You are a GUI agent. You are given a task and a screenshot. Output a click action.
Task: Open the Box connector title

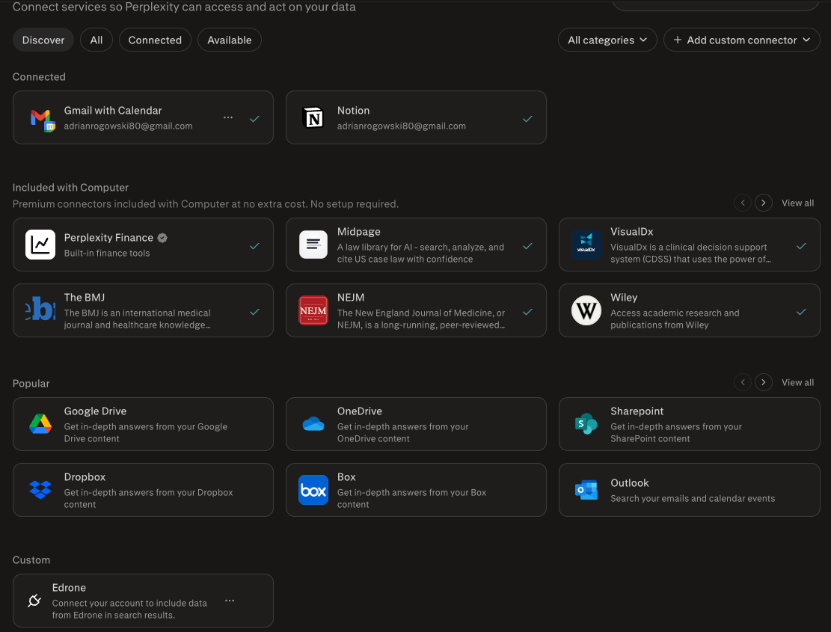[346, 476]
